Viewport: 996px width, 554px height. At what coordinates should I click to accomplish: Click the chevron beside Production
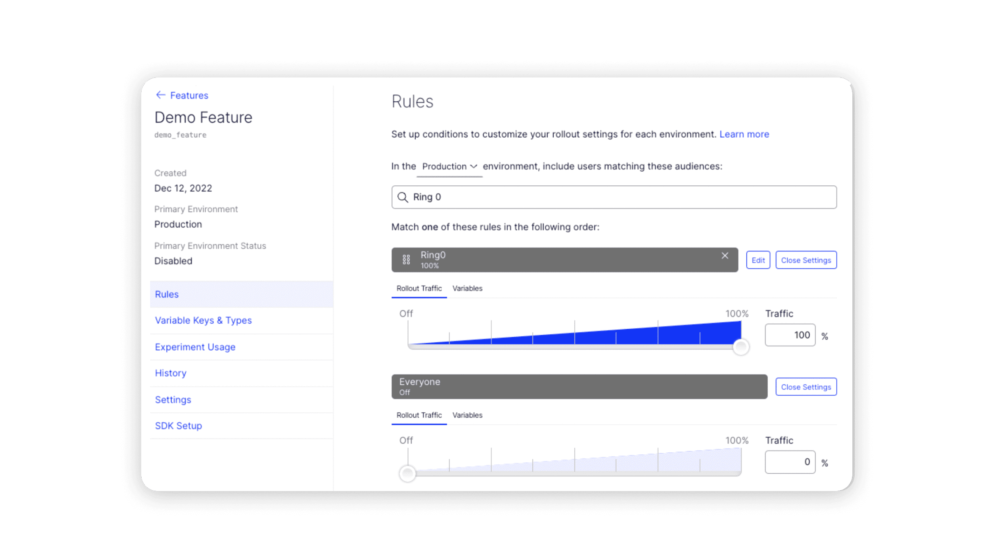point(474,166)
